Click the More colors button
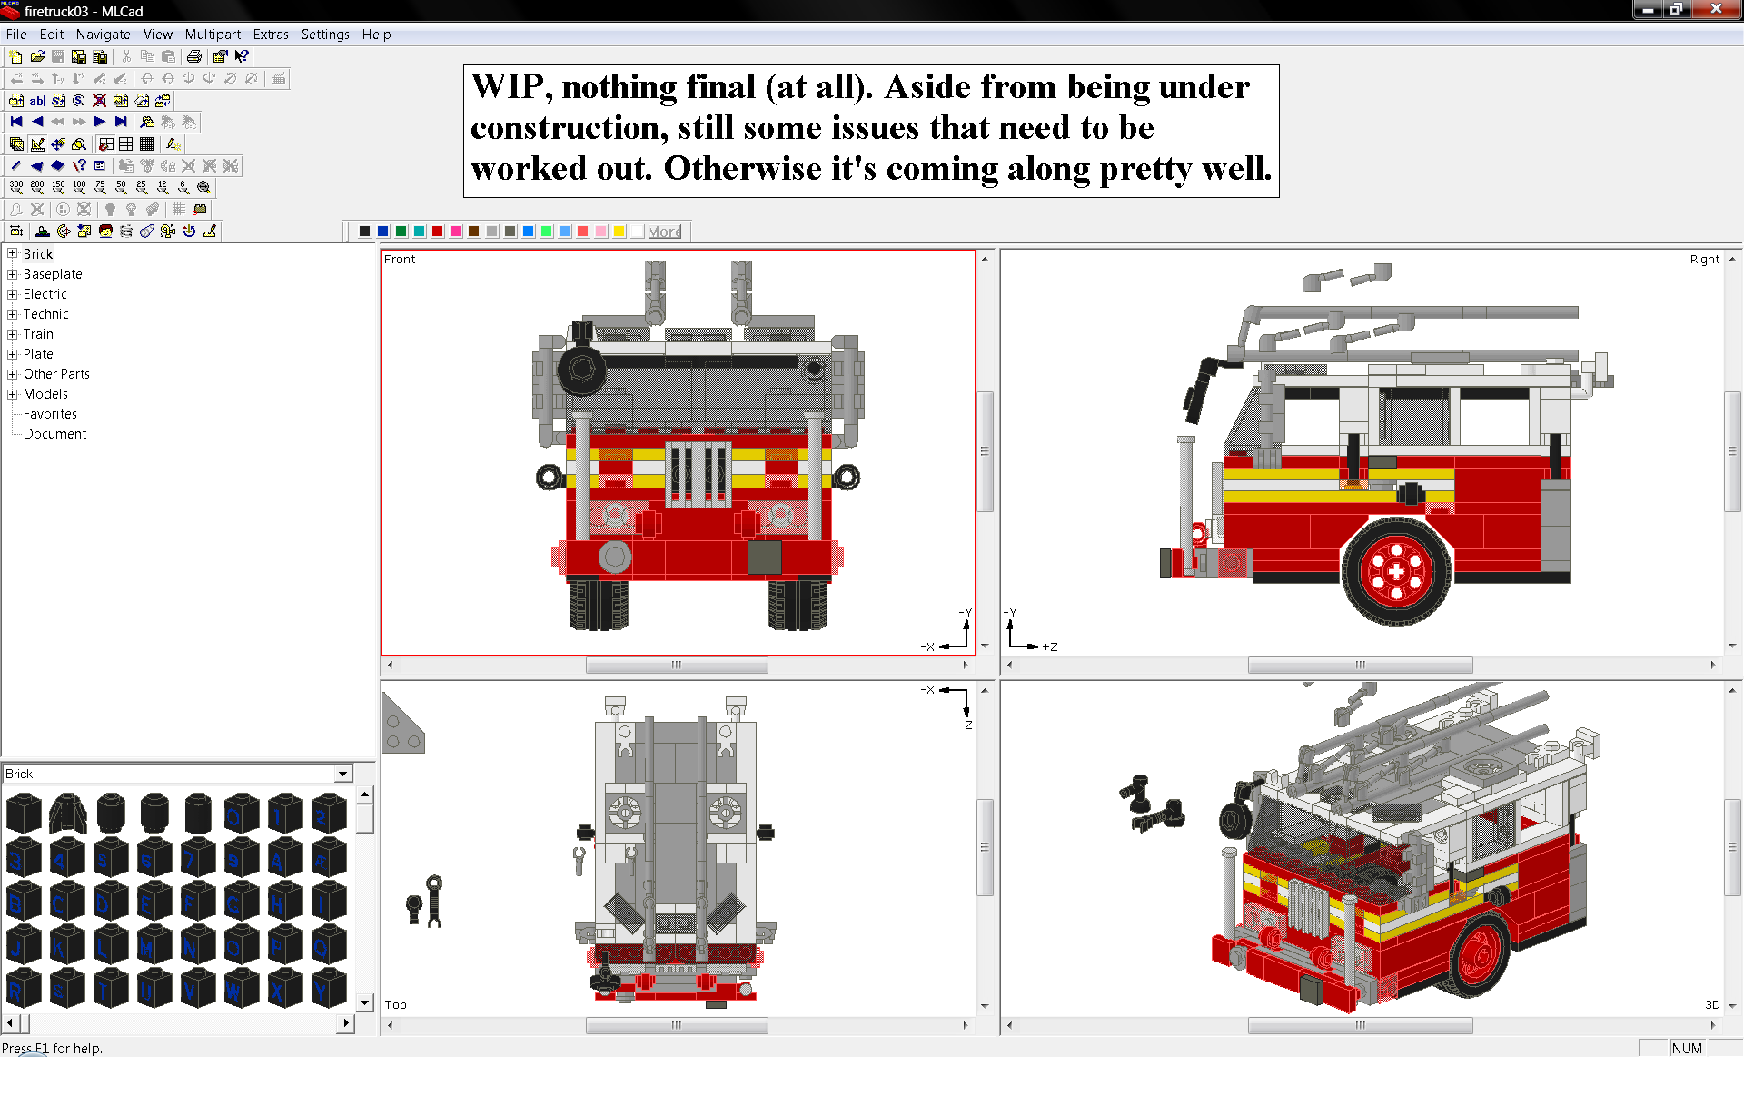The height and width of the screenshot is (1115, 1744). [666, 232]
